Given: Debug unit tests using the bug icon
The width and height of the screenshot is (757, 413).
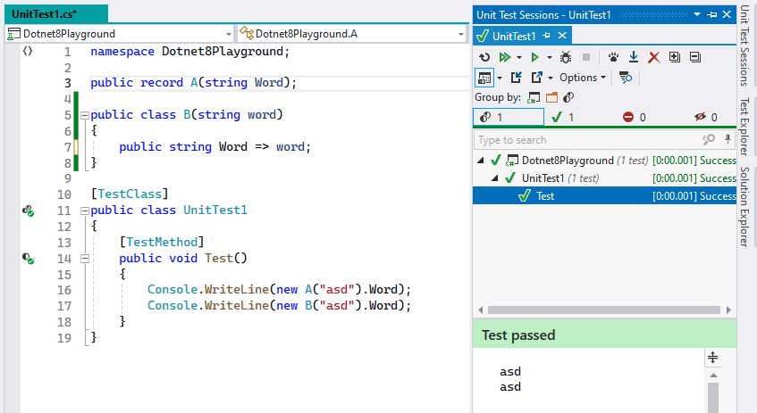Looking at the screenshot, I should coord(566,57).
